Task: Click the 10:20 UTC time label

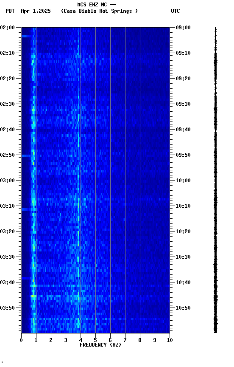Action: (183, 231)
